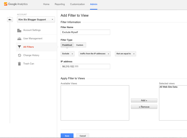The image size is (187, 138).
Task: Click the Trash Can icon
Action: tap(19, 64)
